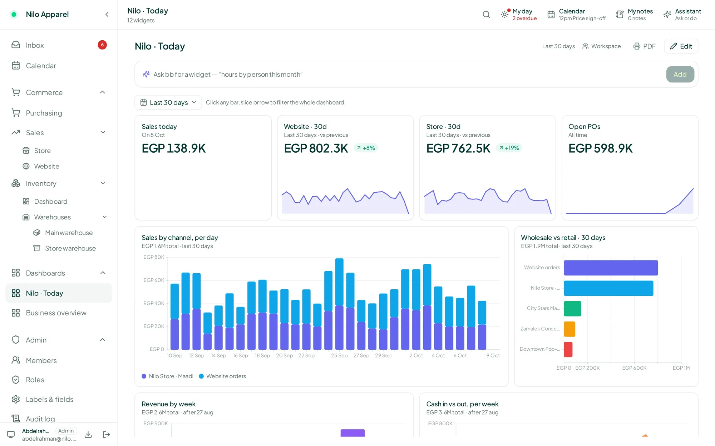Open Purchasing in sidebar

point(59,113)
